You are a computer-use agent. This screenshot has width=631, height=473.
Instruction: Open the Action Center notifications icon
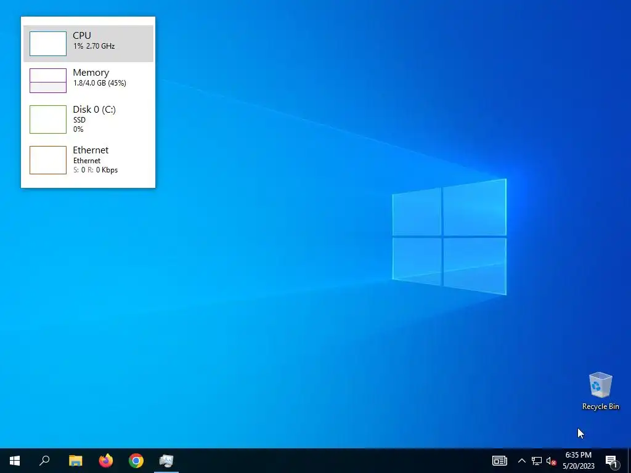point(611,461)
